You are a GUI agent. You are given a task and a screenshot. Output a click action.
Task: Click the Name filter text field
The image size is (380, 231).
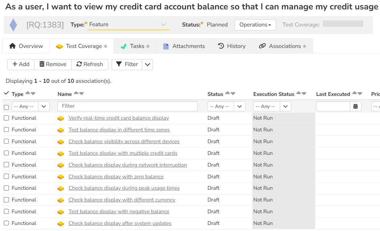tap(127, 106)
